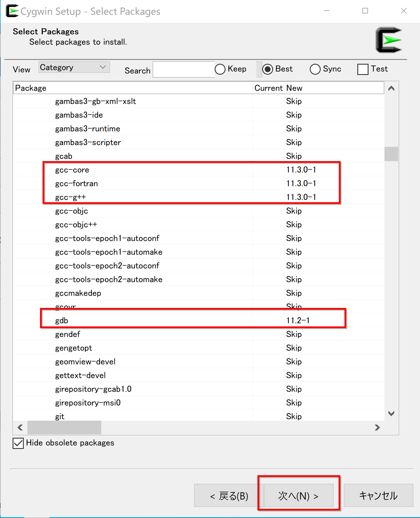Select the gambas3-ide package name

pyautogui.click(x=79, y=115)
